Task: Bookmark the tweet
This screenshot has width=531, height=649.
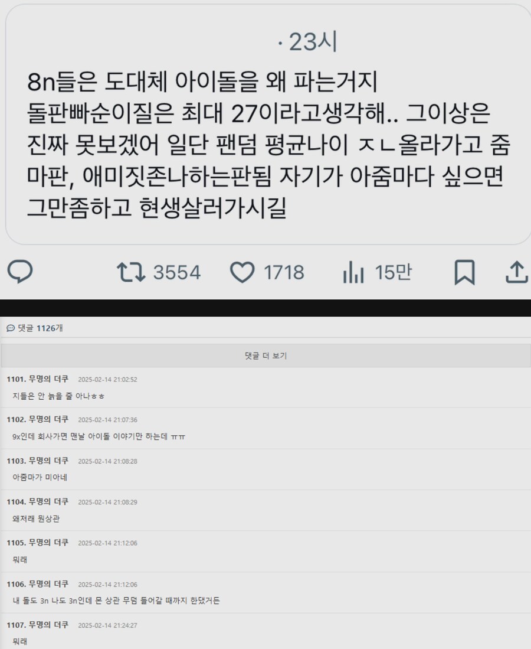Action: tap(464, 272)
